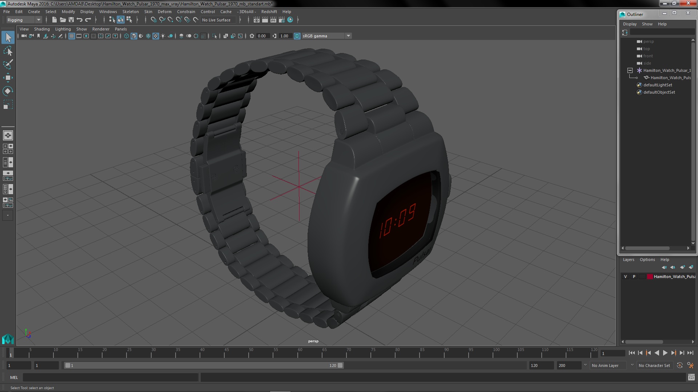Enable snap to points
Image resolution: width=698 pixels, height=392 pixels.
170,20
